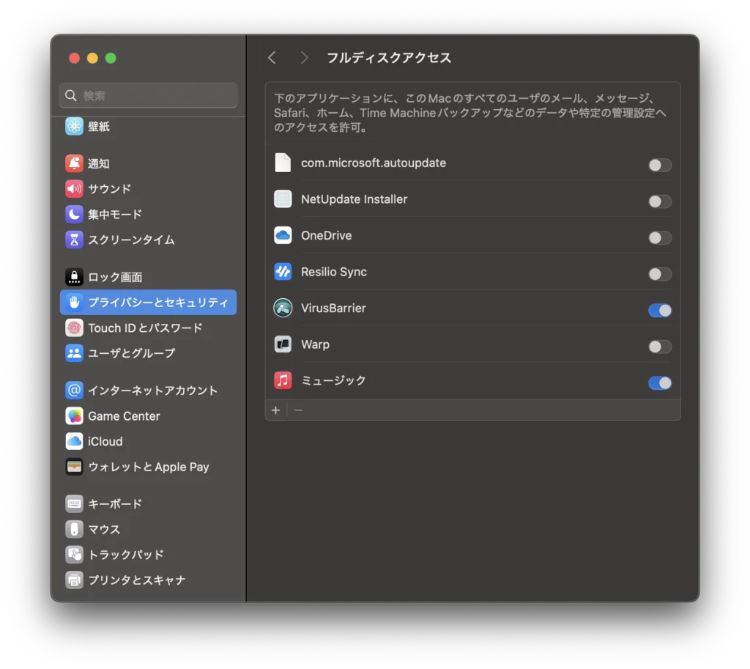
Task: Open the iCloud cloud icon
Action: click(74, 441)
